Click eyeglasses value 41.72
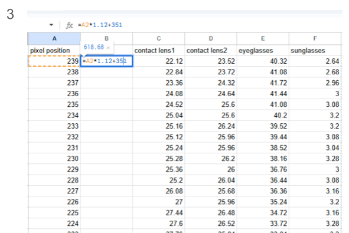Screen dimensions: 349x233 pos(263,83)
